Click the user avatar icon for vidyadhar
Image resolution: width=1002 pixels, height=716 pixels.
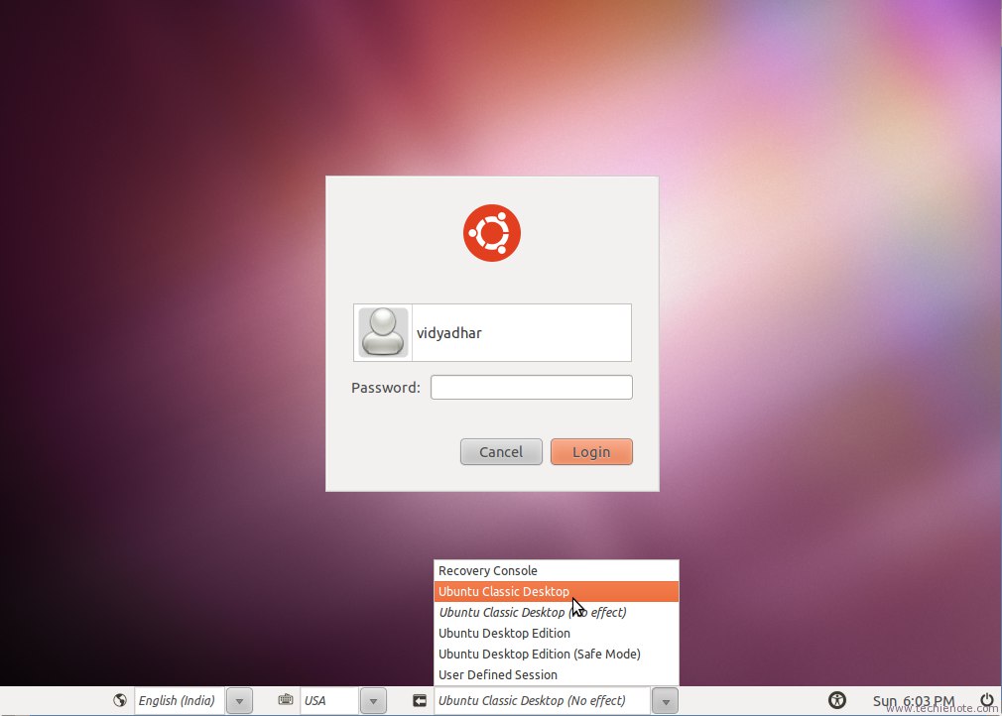point(383,332)
